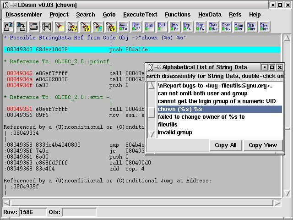The image size is (293, 220).
Task: Click the Call toolbar button
Action: [149, 27]
